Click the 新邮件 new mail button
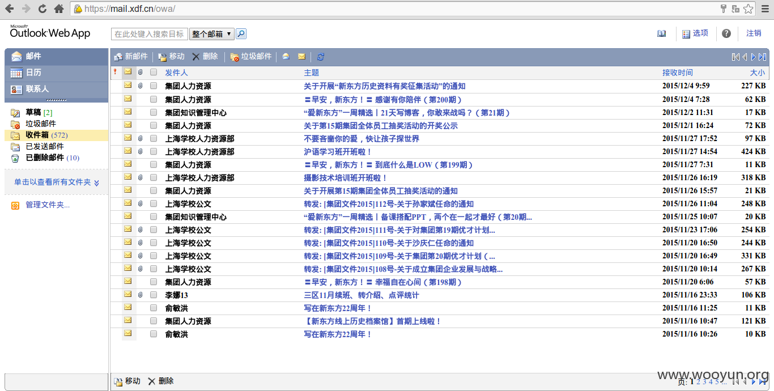 tap(131, 57)
